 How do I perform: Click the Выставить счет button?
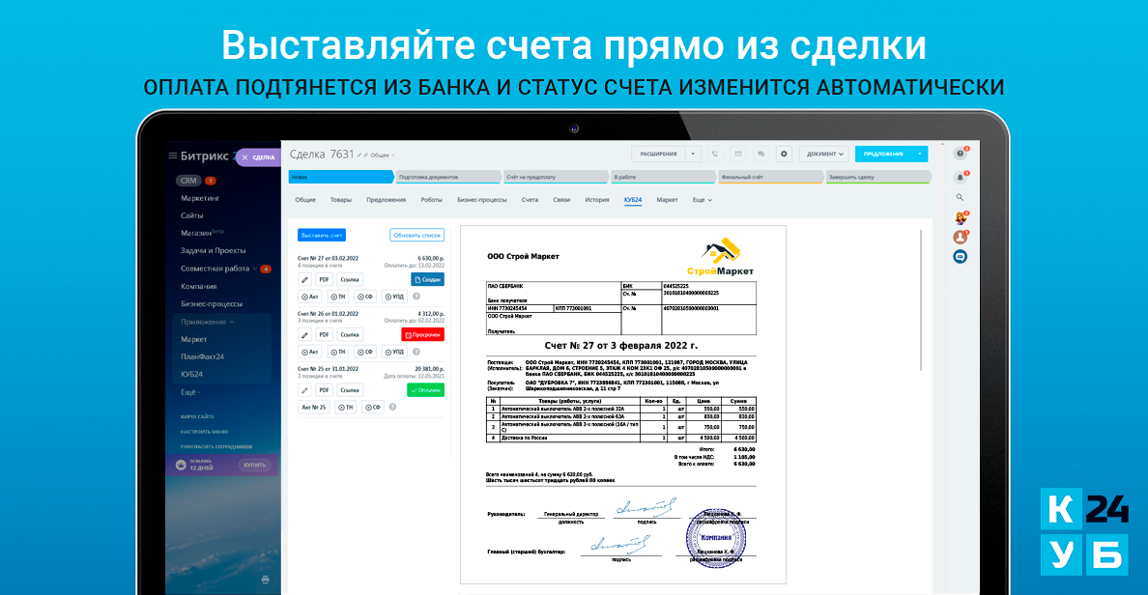[322, 235]
